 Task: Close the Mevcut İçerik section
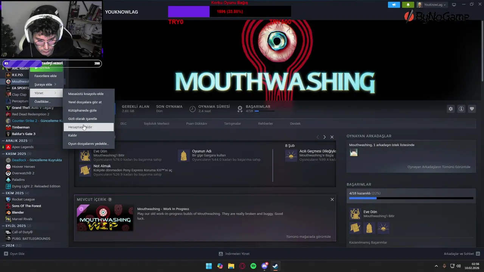coord(332,199)
